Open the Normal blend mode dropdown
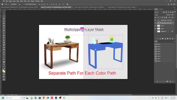177x100 pixels. [x=160, y=15]
